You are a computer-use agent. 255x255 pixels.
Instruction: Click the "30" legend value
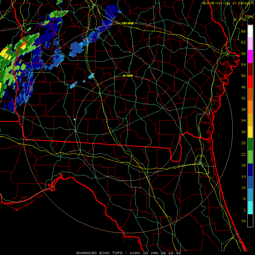pos(243,132)
